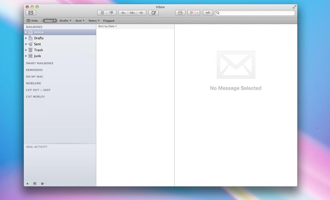This screenshot has width=330, height=200.
Task: Click the Cut Out + Keep header
Action: 38,90
